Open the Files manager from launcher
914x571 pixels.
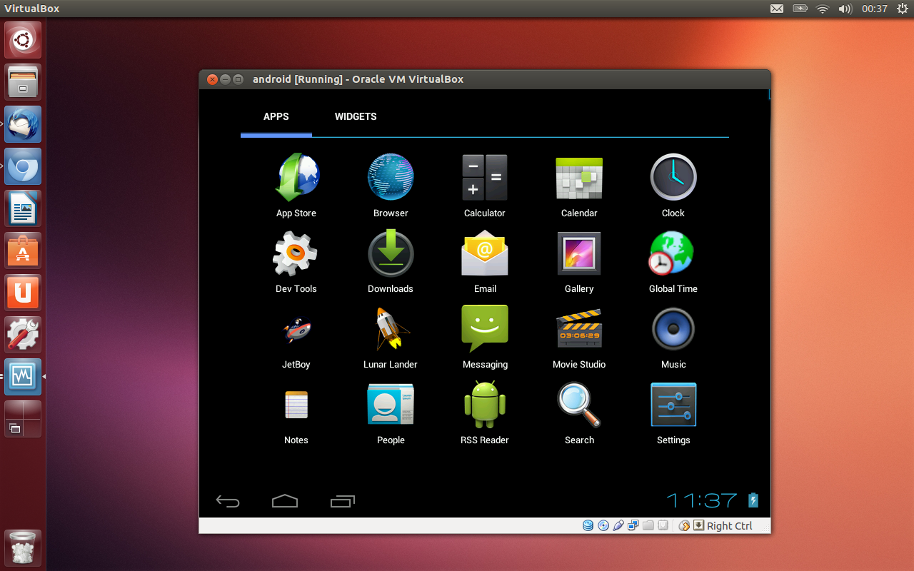click(23, 82)
